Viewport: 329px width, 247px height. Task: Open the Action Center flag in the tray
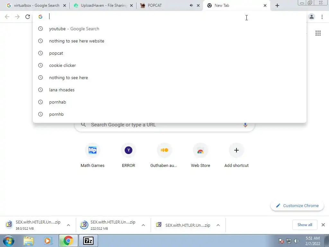[281, 241]
